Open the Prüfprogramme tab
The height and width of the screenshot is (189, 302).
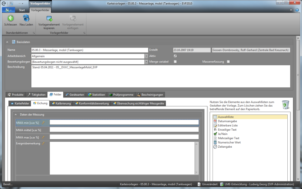pos(121,95)
